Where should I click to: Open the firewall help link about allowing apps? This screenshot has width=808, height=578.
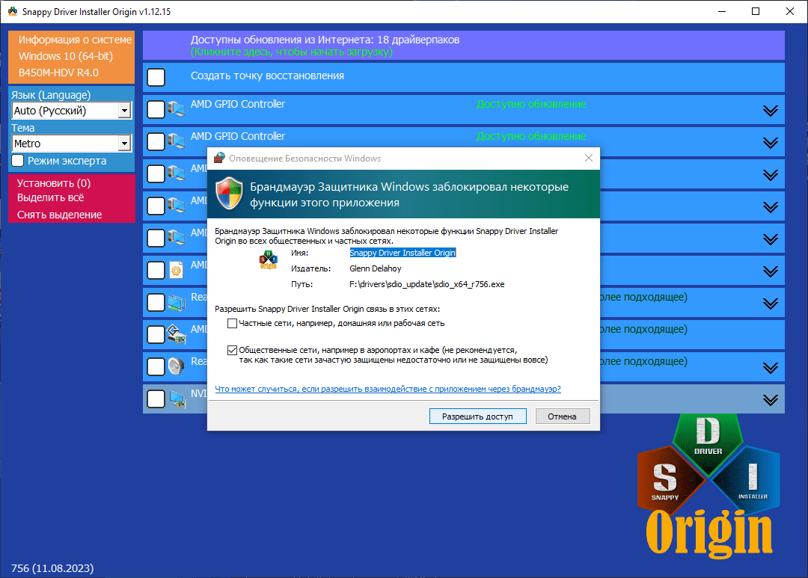(x=388, y=389)
